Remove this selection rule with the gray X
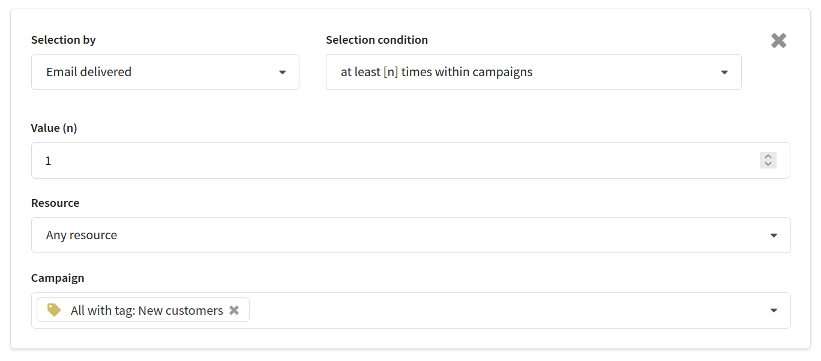821x361 pixels. [778, 41]
